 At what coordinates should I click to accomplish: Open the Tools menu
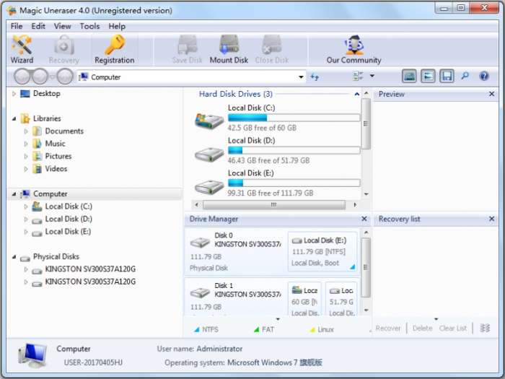click(89, 26)
